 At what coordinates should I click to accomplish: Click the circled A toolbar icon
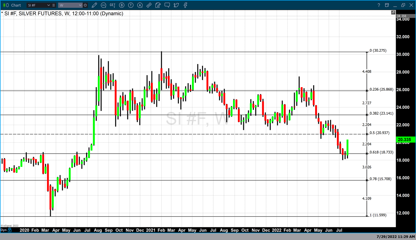point(140,5)
